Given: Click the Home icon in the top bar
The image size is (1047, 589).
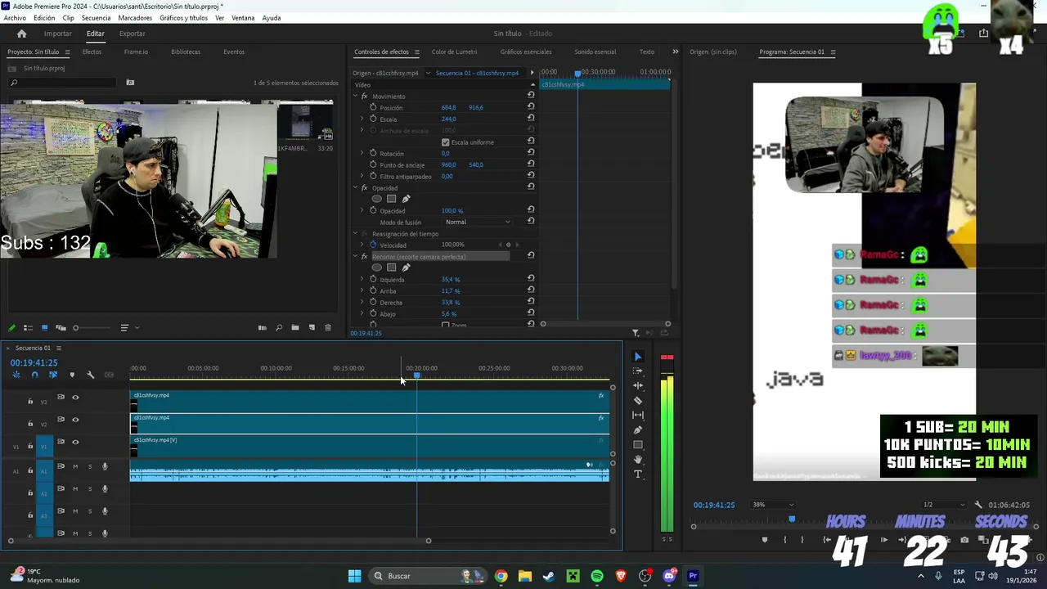Looking at the screenshot, I should [x=22, y=34].
